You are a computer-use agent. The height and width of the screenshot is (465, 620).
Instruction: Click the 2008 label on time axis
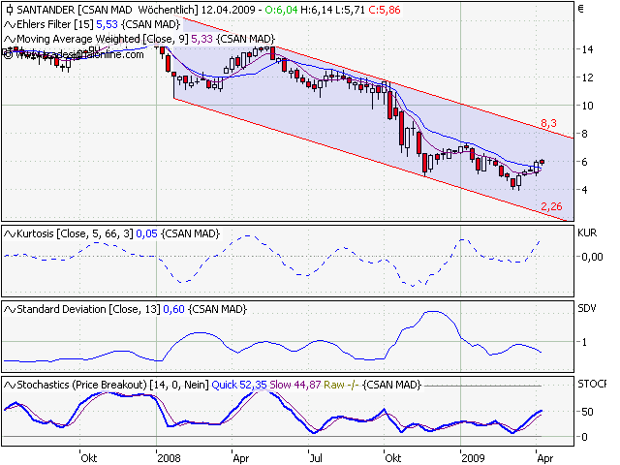pyautogui.click(x=170, y=454)
